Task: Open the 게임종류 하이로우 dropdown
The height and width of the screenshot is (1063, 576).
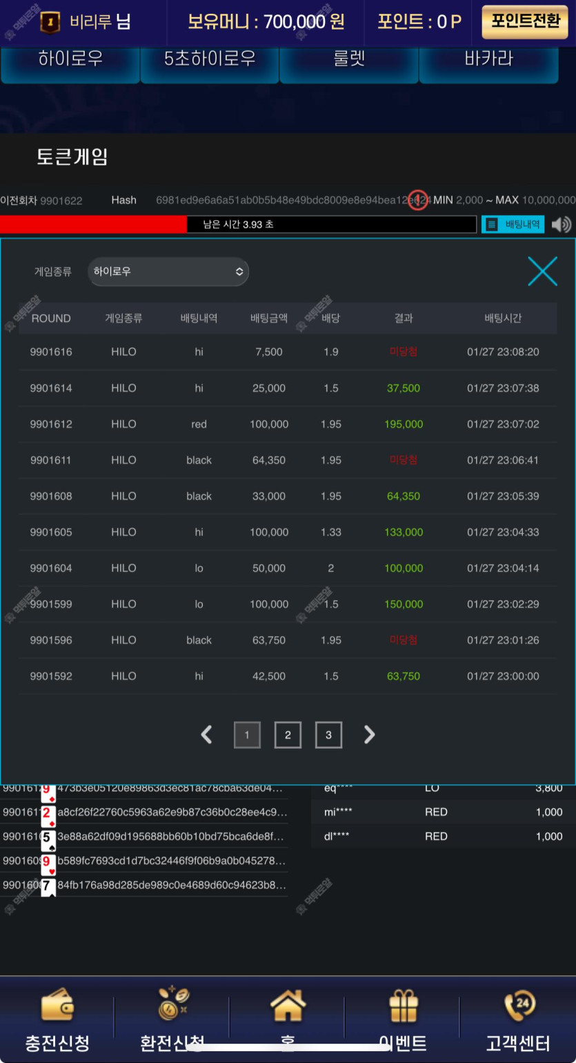Action: (168, 272)
